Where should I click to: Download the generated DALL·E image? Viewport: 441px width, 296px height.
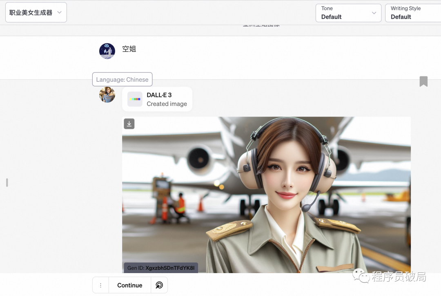(129, 124)
